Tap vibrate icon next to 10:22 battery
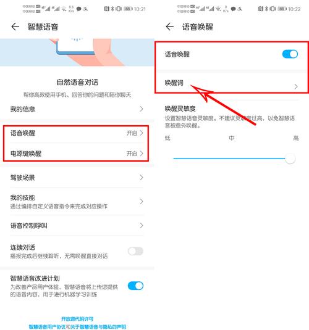The height and width of the screenshot is (330, 309). [273, 9]
